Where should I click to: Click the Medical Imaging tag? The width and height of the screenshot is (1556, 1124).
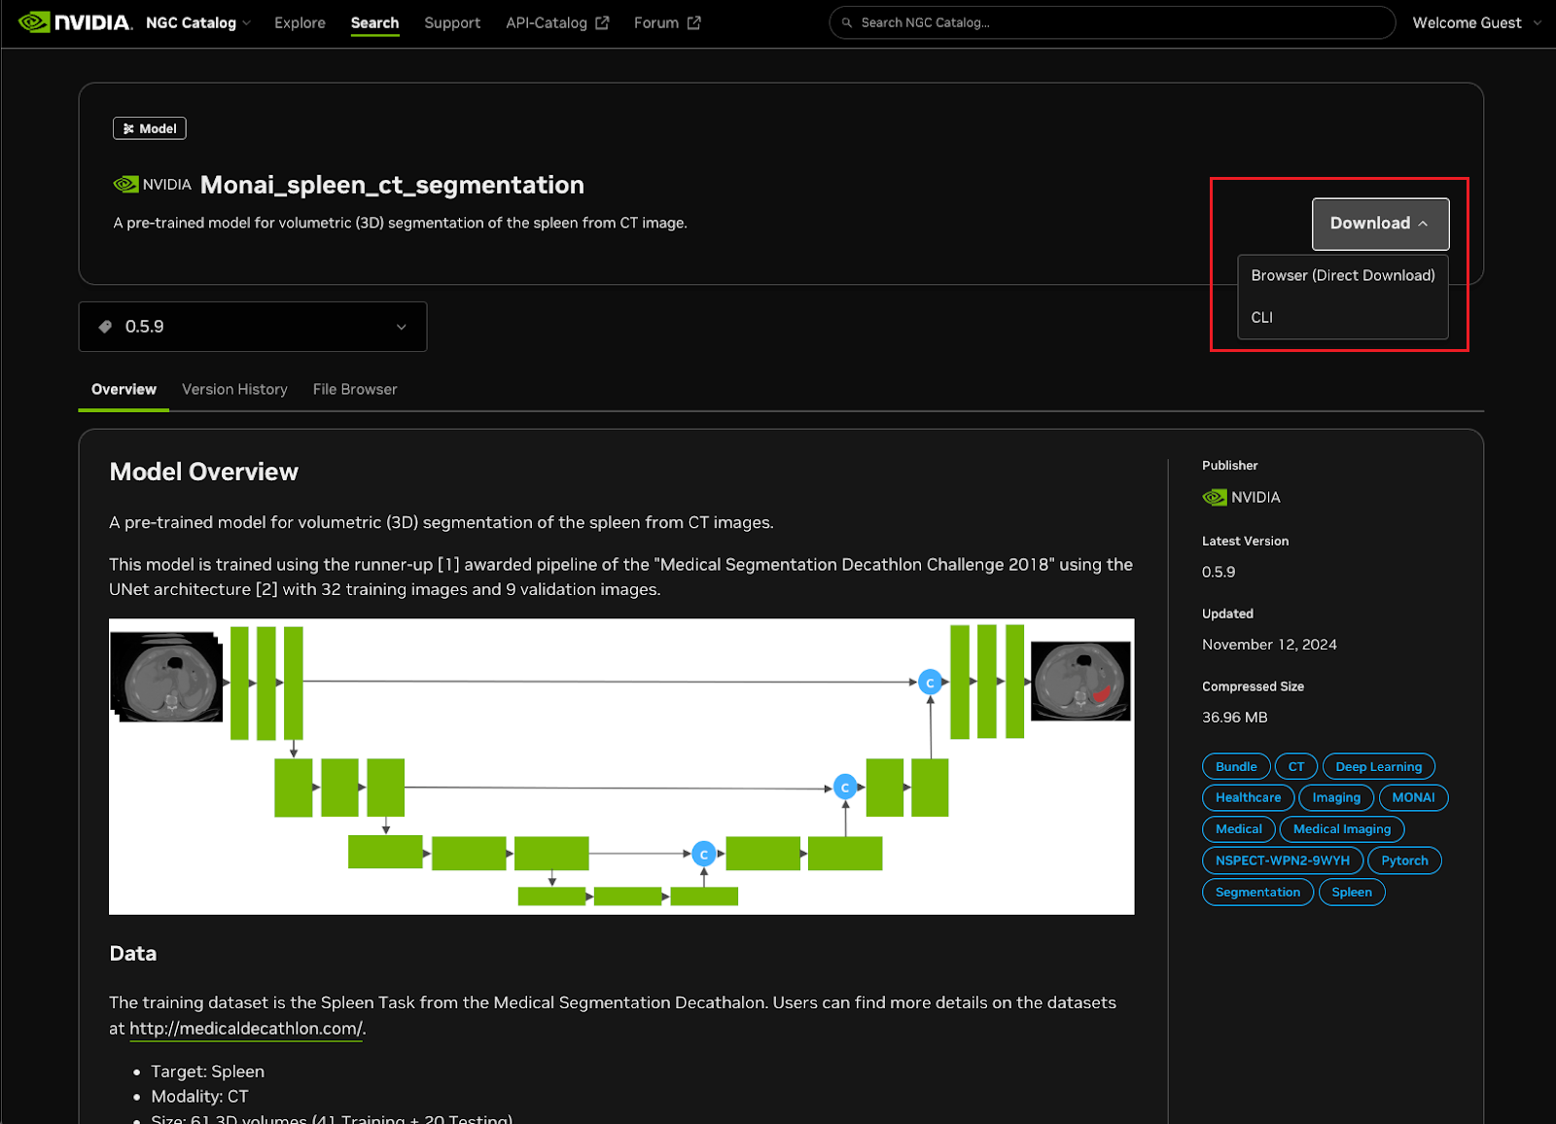1342,829
